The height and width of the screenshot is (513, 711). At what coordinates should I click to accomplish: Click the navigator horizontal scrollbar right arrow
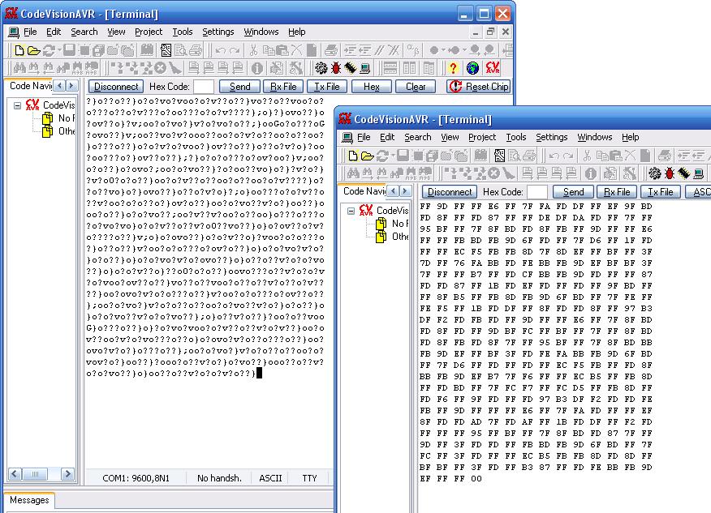tap(67, 474)
